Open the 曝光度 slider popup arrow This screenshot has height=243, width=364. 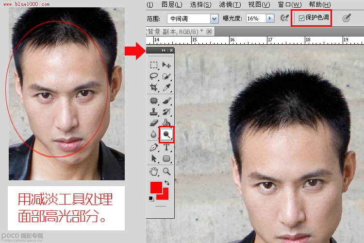tap(270, 18)
